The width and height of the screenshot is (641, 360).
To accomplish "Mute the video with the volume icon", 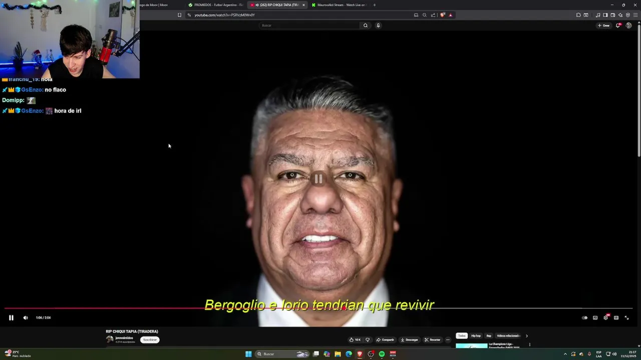I will pos(26,317).
